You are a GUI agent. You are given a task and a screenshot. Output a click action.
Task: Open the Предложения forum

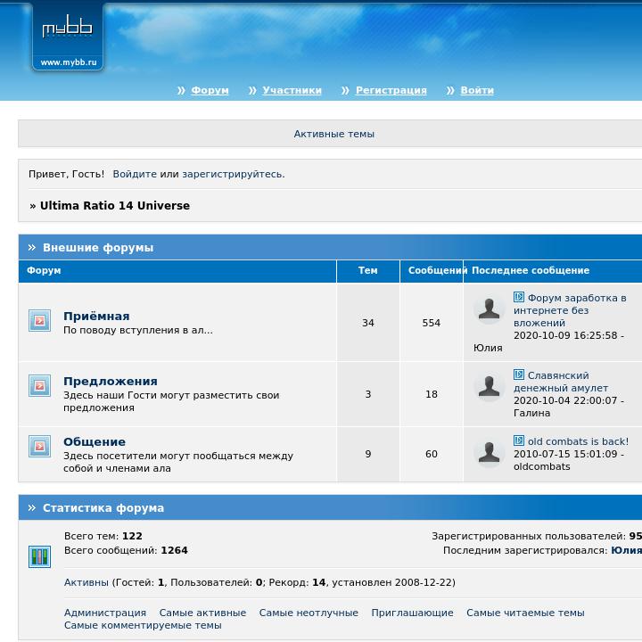pyautogui.click(x=111, y=382)
